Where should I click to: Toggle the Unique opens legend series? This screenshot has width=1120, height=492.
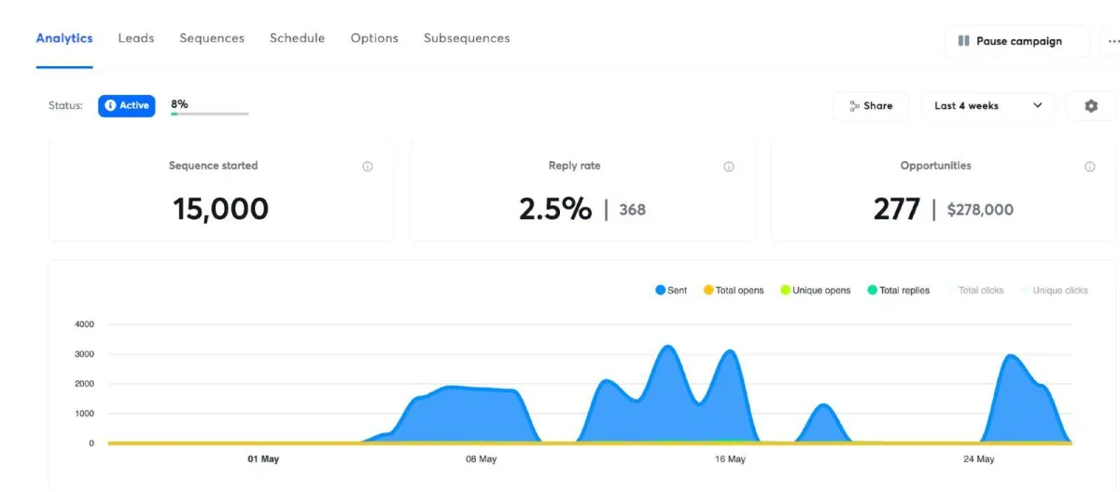(x=816, y=291)
